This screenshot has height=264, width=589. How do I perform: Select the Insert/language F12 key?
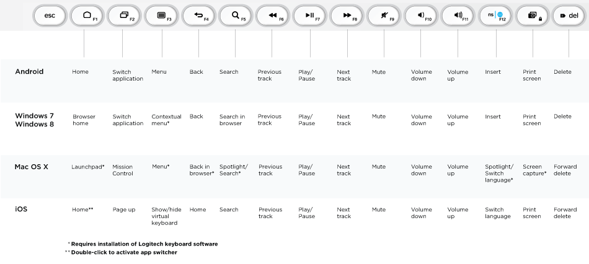click(496, 15)
